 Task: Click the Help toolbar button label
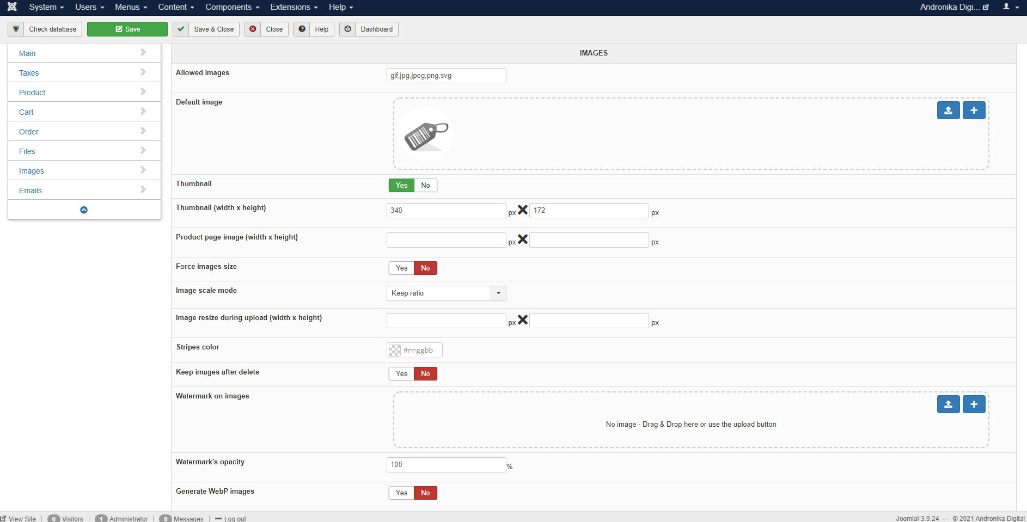322,29
